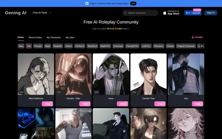Click the 70% OFF badge
This screenshot has height=139, width=222.
(197, 10)
